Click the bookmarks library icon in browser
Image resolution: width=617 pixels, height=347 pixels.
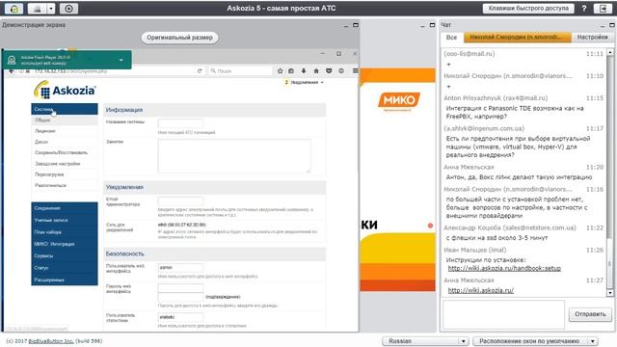pos(291,70)
